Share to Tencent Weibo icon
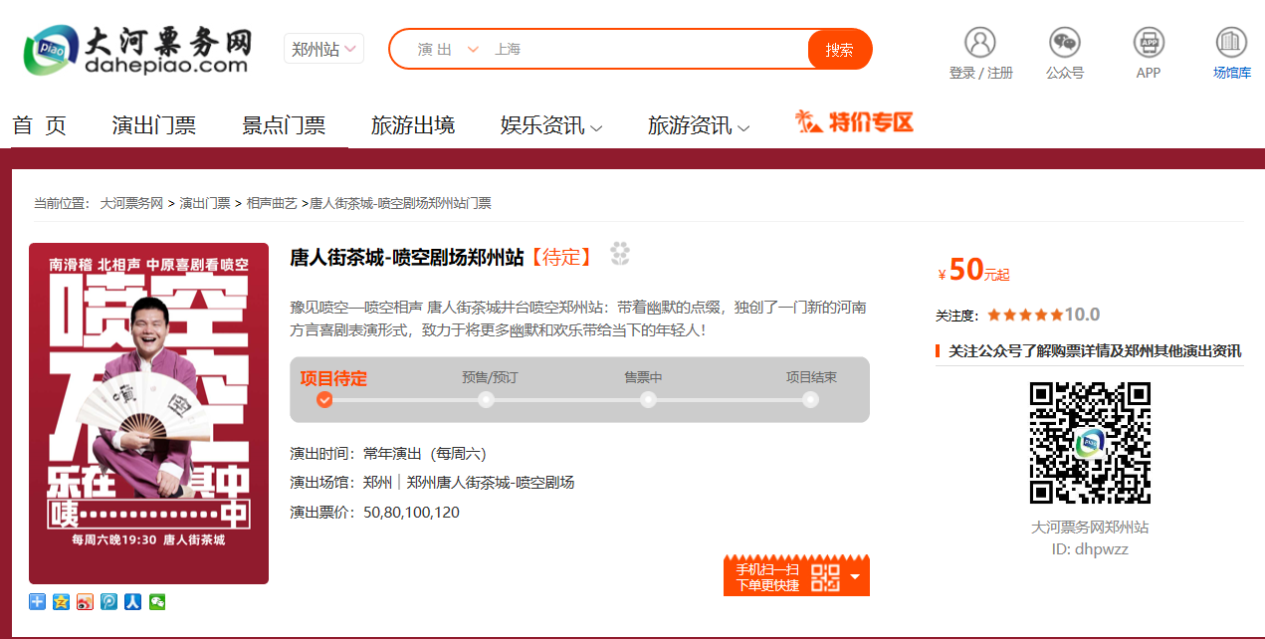Image resolution: width=1265 pixels, height=639 pixels. tap(109, 602)
